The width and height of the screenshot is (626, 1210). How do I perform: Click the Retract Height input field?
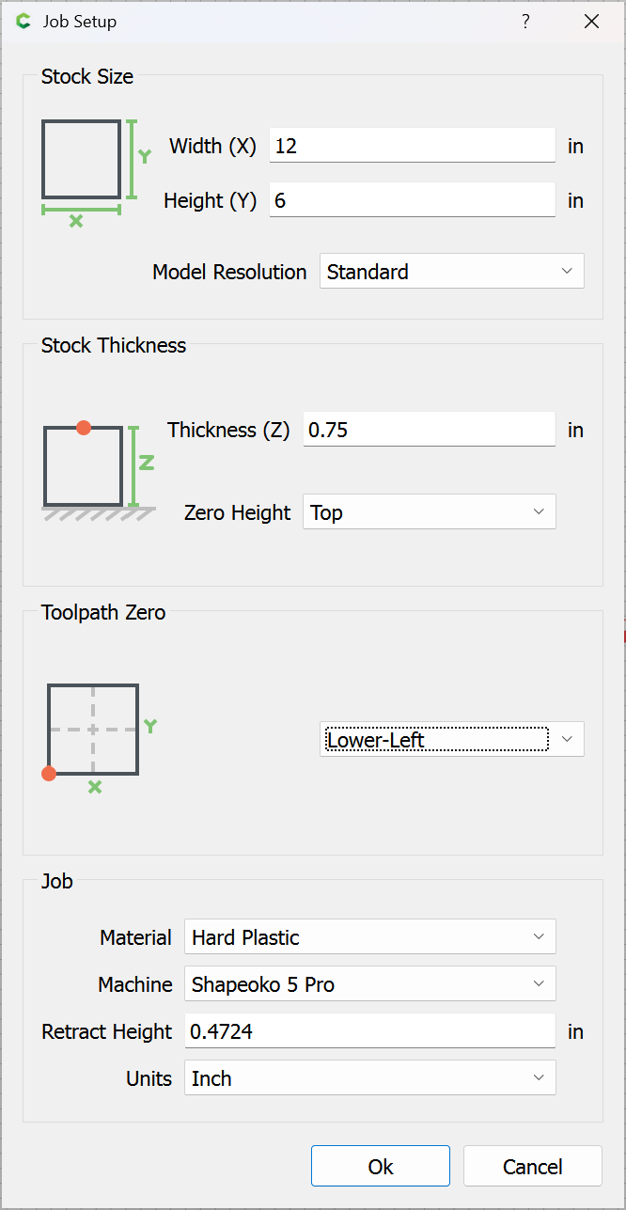369,1031
